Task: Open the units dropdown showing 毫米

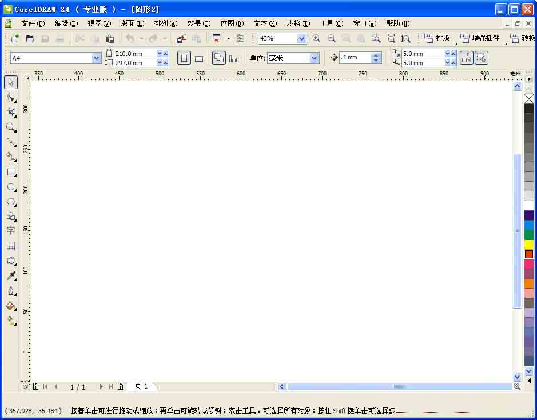Action: (313, 58)
